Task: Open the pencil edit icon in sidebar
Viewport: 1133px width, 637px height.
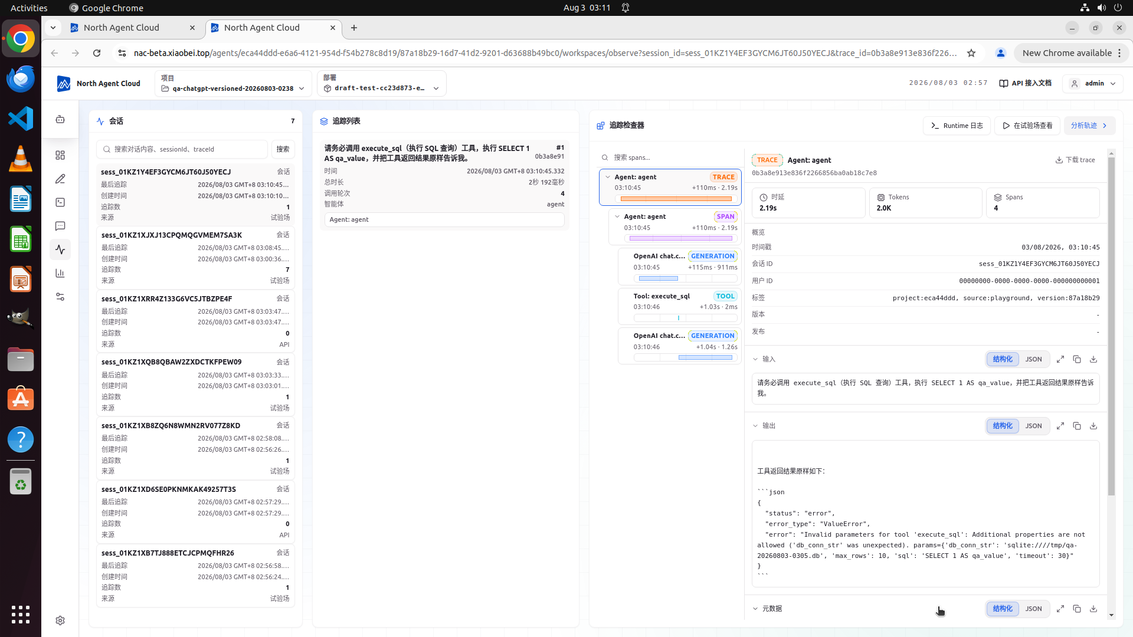Action: click(60, 179)
